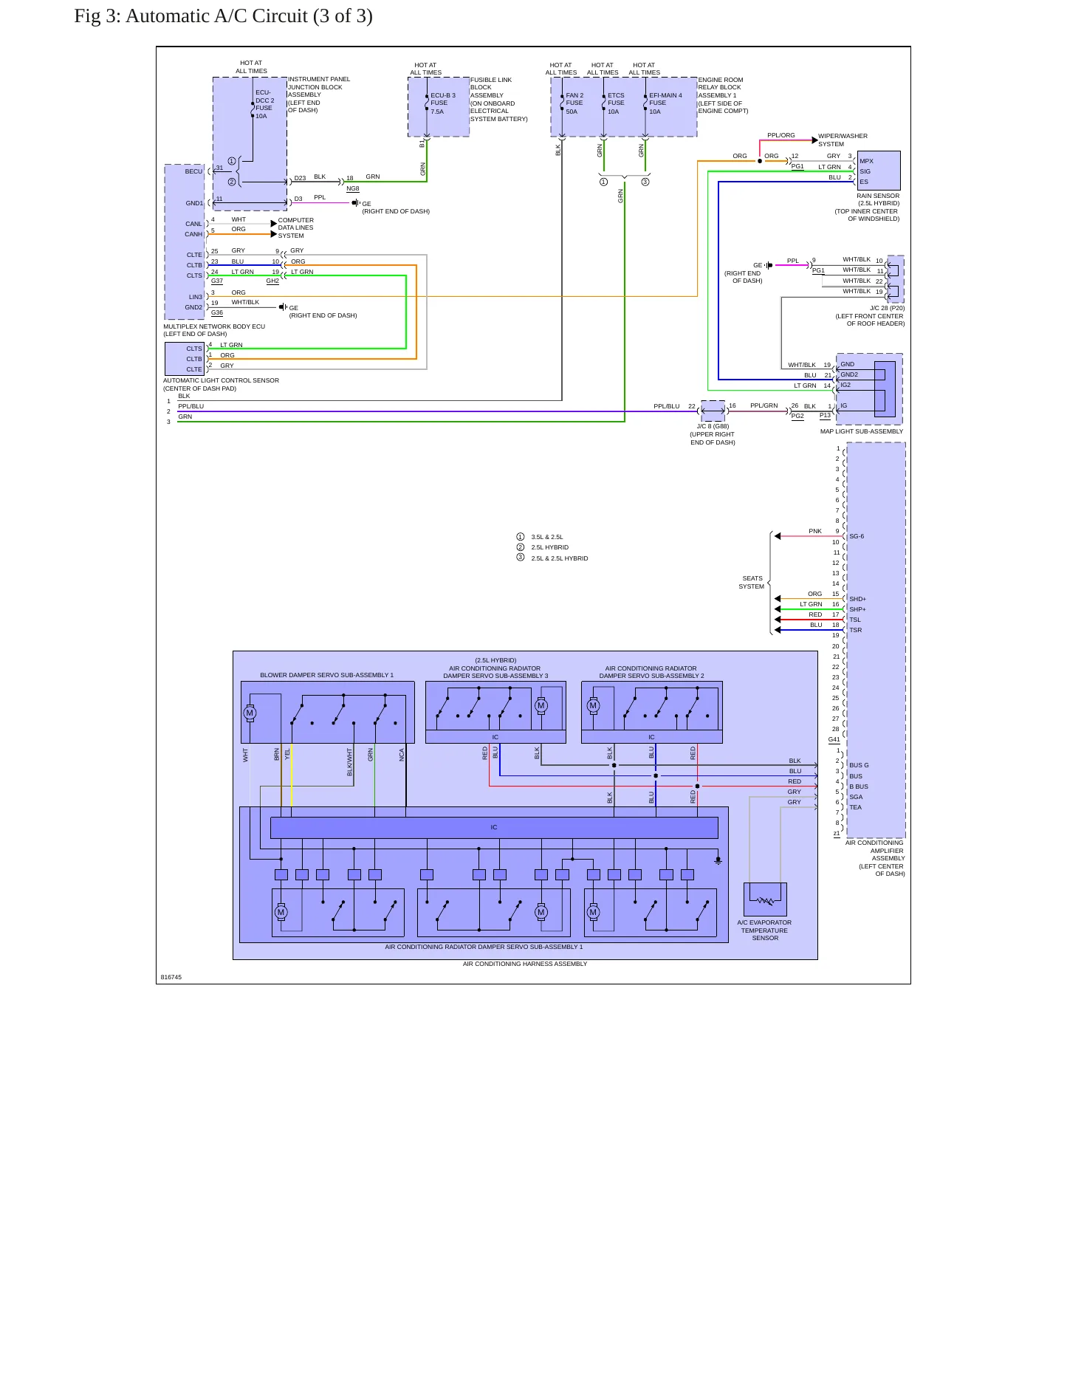The width and height of the screenshot is (1067, 1381).
Task: Select the "TSL" amplifier pin label
Action: point(855,620)
